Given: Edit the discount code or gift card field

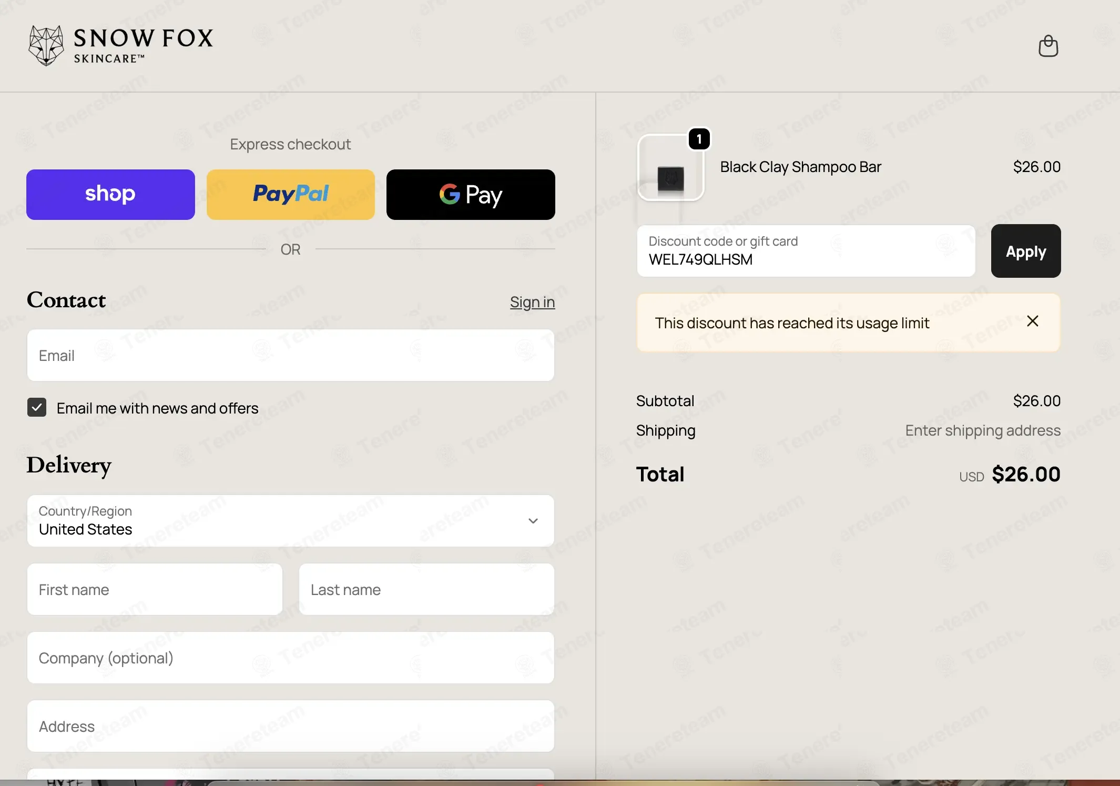Looking at the screenshot, I should pos(806,251).
